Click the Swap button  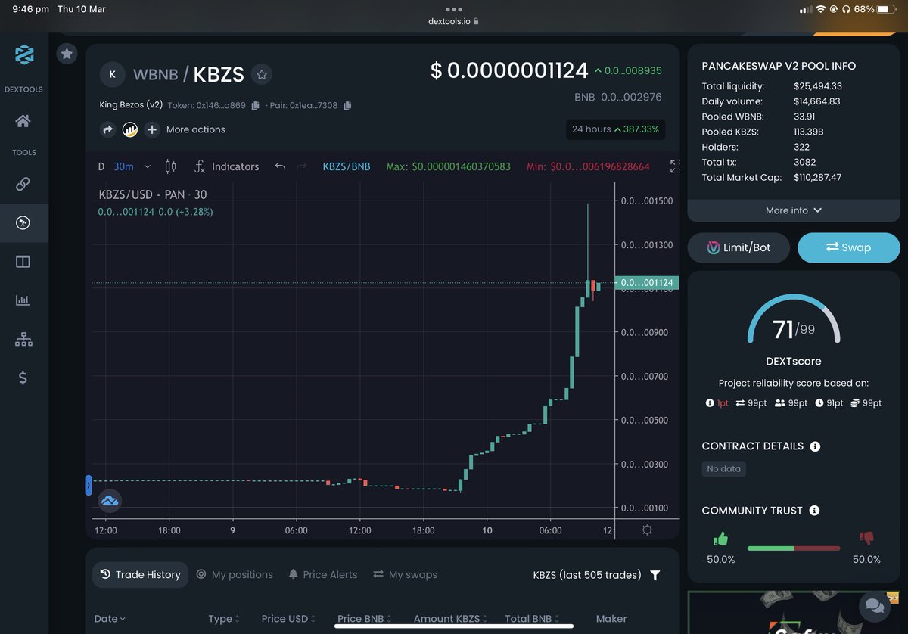[x=849, y=247]
